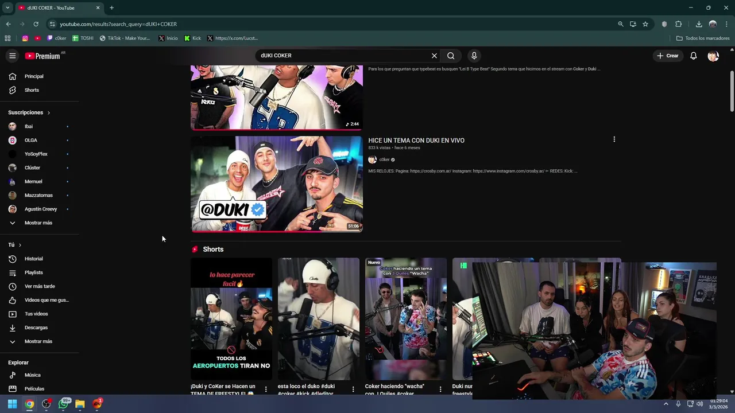Open options for esta loco el duko short
This screenshot has width=735, height=413.
click(x=353, y=389)
